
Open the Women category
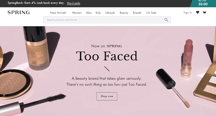pos(77,13)
